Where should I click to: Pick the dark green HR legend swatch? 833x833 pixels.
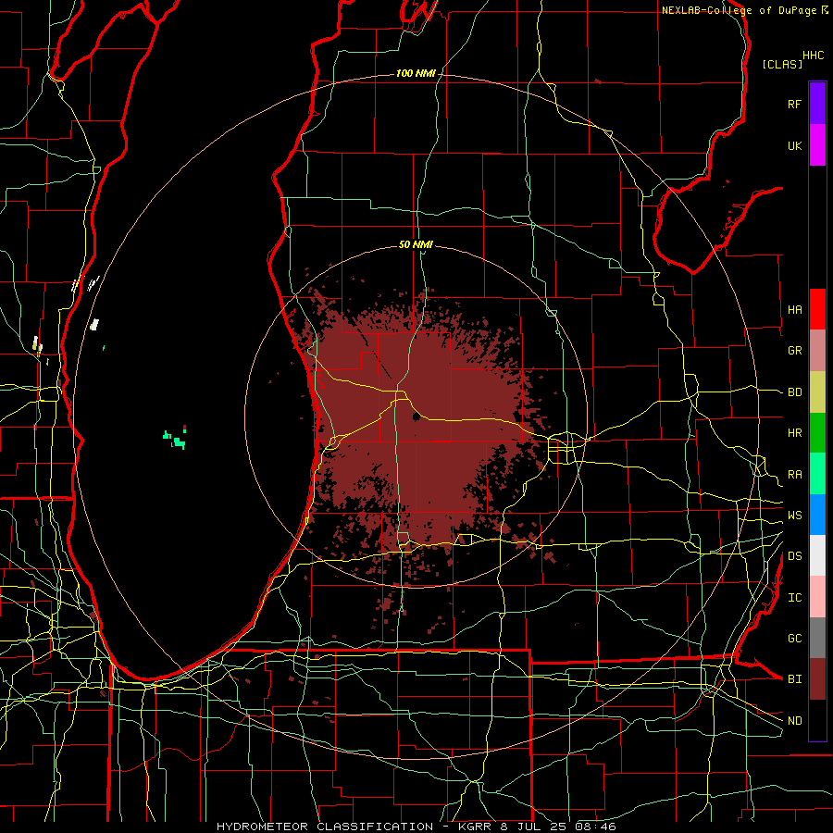[817, 433]
